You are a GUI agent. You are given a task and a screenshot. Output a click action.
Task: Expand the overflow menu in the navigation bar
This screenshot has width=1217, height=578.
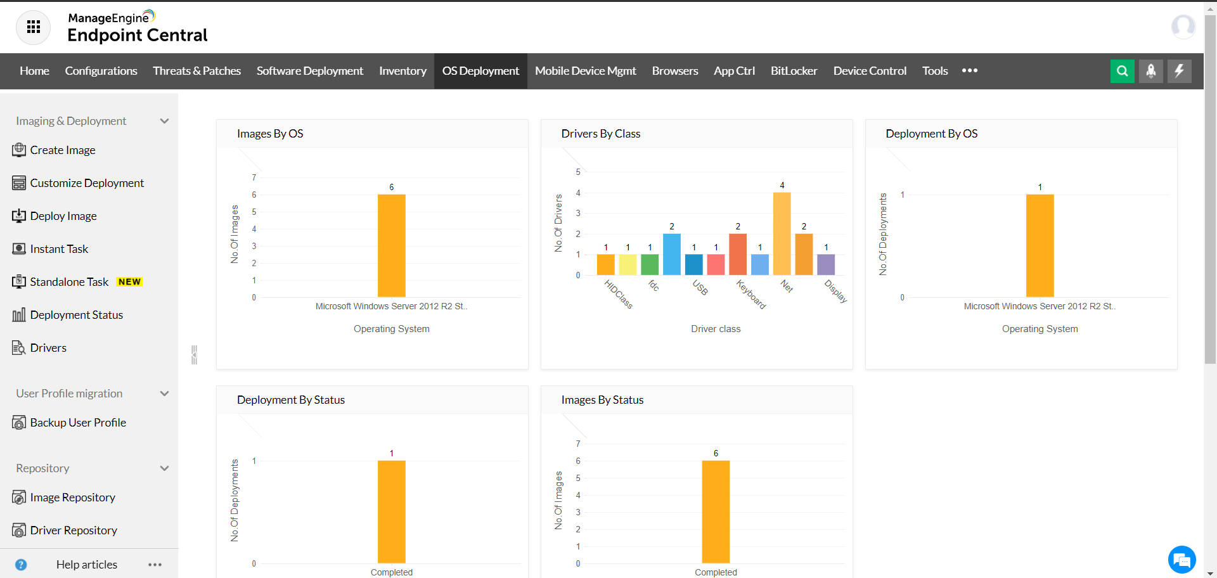tap(969, 71)
